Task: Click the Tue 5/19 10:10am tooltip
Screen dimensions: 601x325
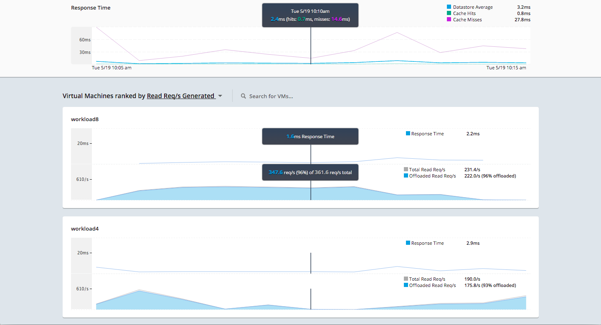Action: [x=310, y=15]
